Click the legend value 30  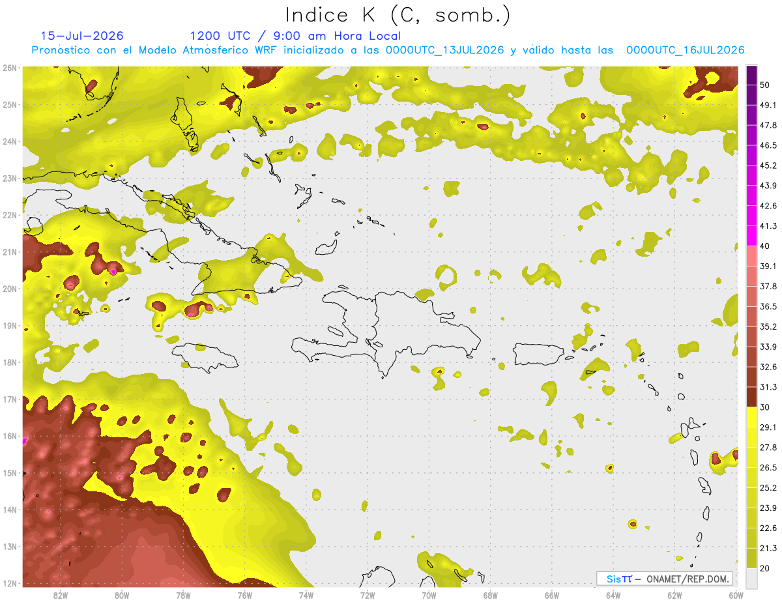tap(766, 407)
